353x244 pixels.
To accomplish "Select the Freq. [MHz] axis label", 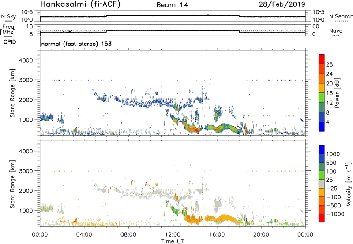I will point(8,30).
